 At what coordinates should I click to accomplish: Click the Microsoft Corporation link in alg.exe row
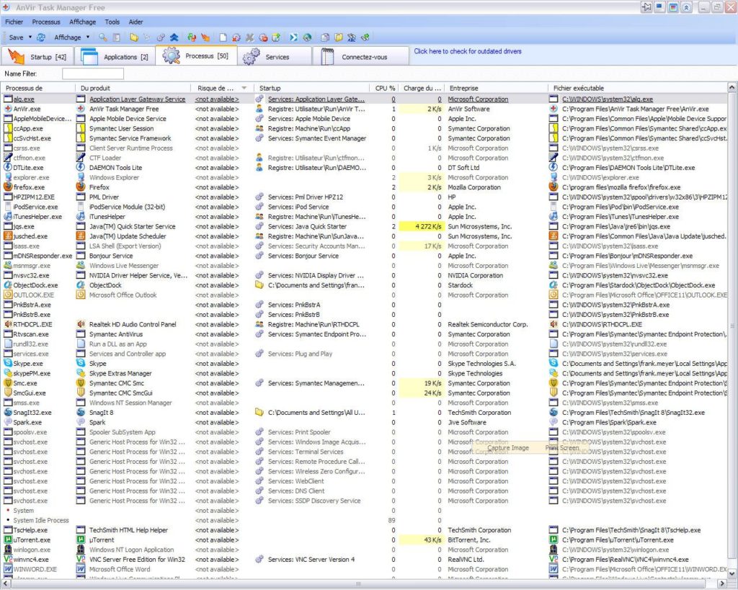[478, 99]
